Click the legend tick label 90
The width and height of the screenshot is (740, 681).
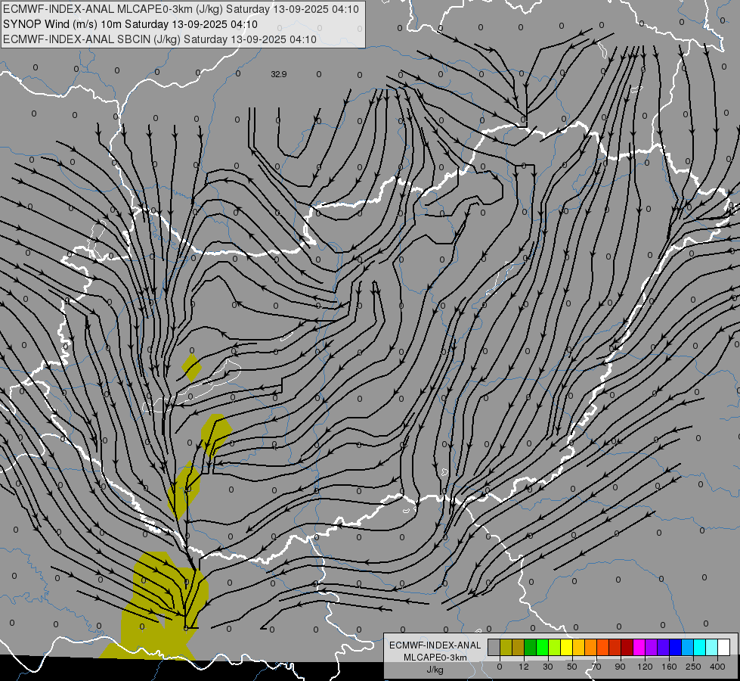point(620,667)
